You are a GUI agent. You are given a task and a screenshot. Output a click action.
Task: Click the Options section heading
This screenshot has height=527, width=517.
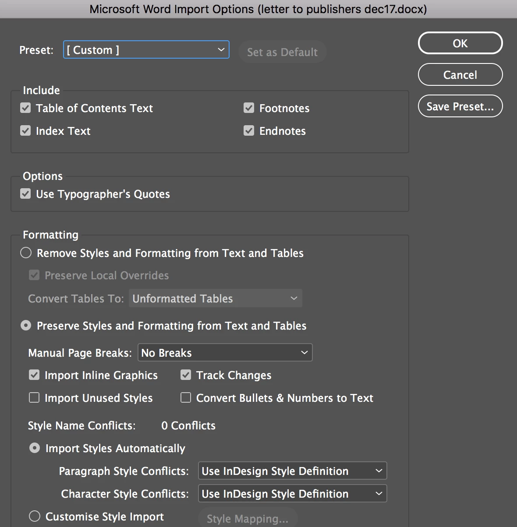42,176
